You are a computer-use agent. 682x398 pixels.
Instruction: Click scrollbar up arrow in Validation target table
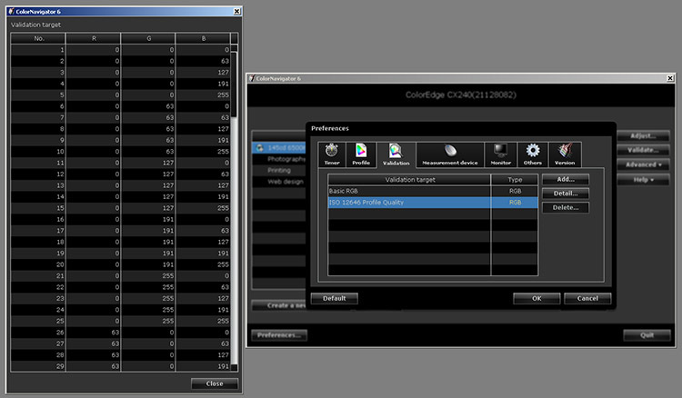point(234,48)
